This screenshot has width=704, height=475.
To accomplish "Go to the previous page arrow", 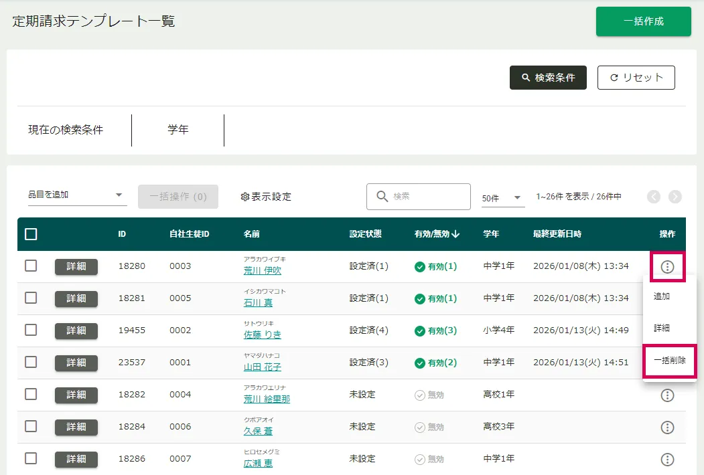I will (x=654, y=197).
